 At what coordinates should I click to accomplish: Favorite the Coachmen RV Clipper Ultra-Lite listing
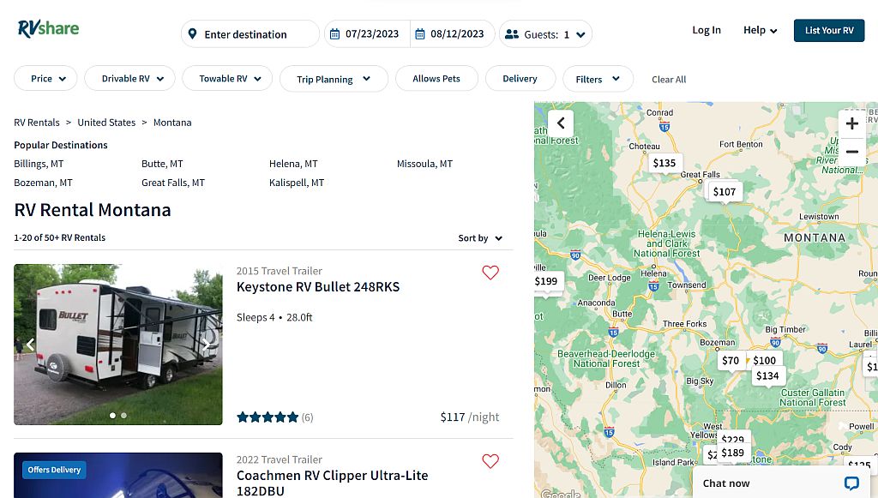coord(490,461)
